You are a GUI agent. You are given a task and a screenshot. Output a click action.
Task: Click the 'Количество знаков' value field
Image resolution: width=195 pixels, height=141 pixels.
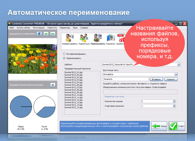[x=157, y=101]
